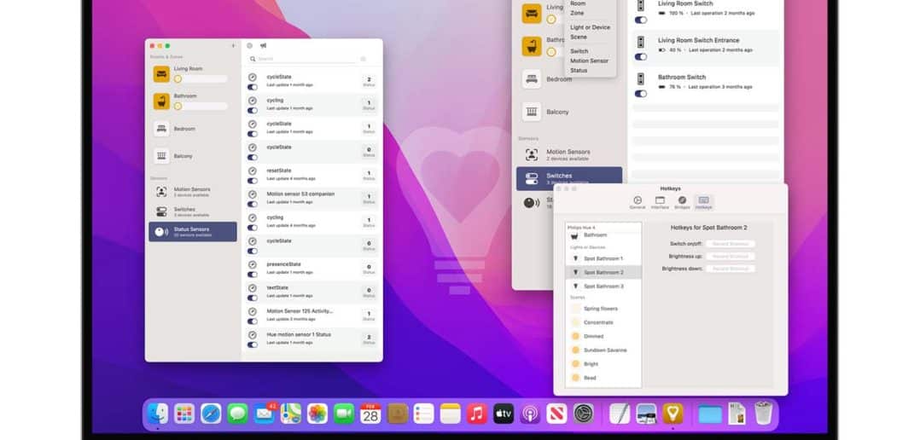Choose Spot Bathroom 2 in the Hotkeys list
The width and height of the screenshot is (920, 440).
(x=603, y=272)
